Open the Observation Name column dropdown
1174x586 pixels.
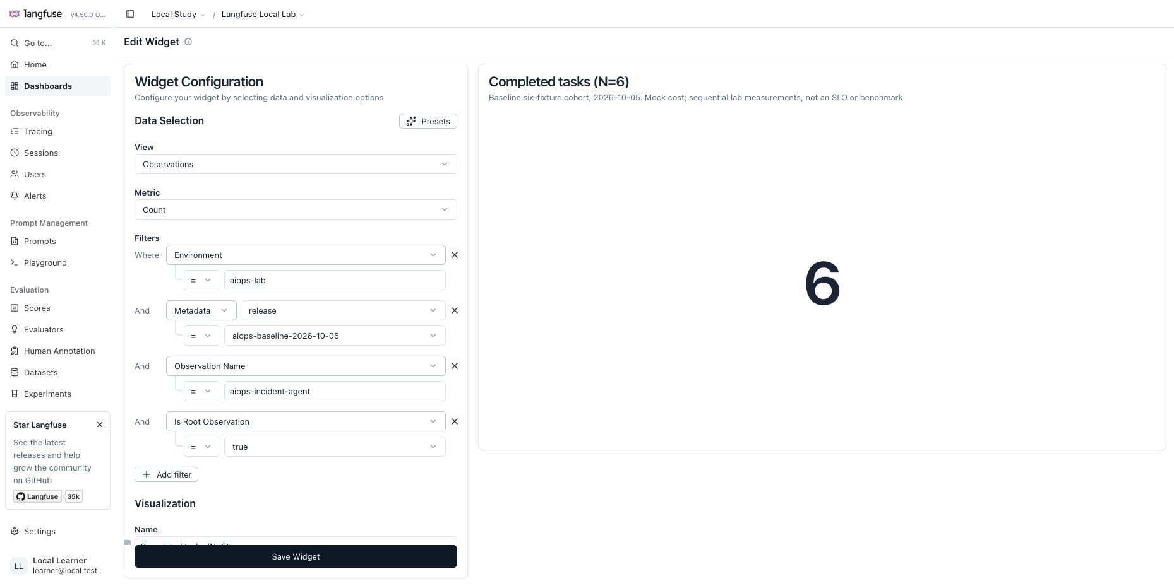pyautogui.click(x=306, y=366)
